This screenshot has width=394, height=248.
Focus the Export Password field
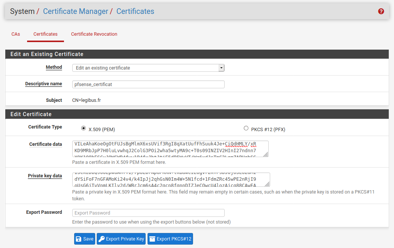point(148,213)
